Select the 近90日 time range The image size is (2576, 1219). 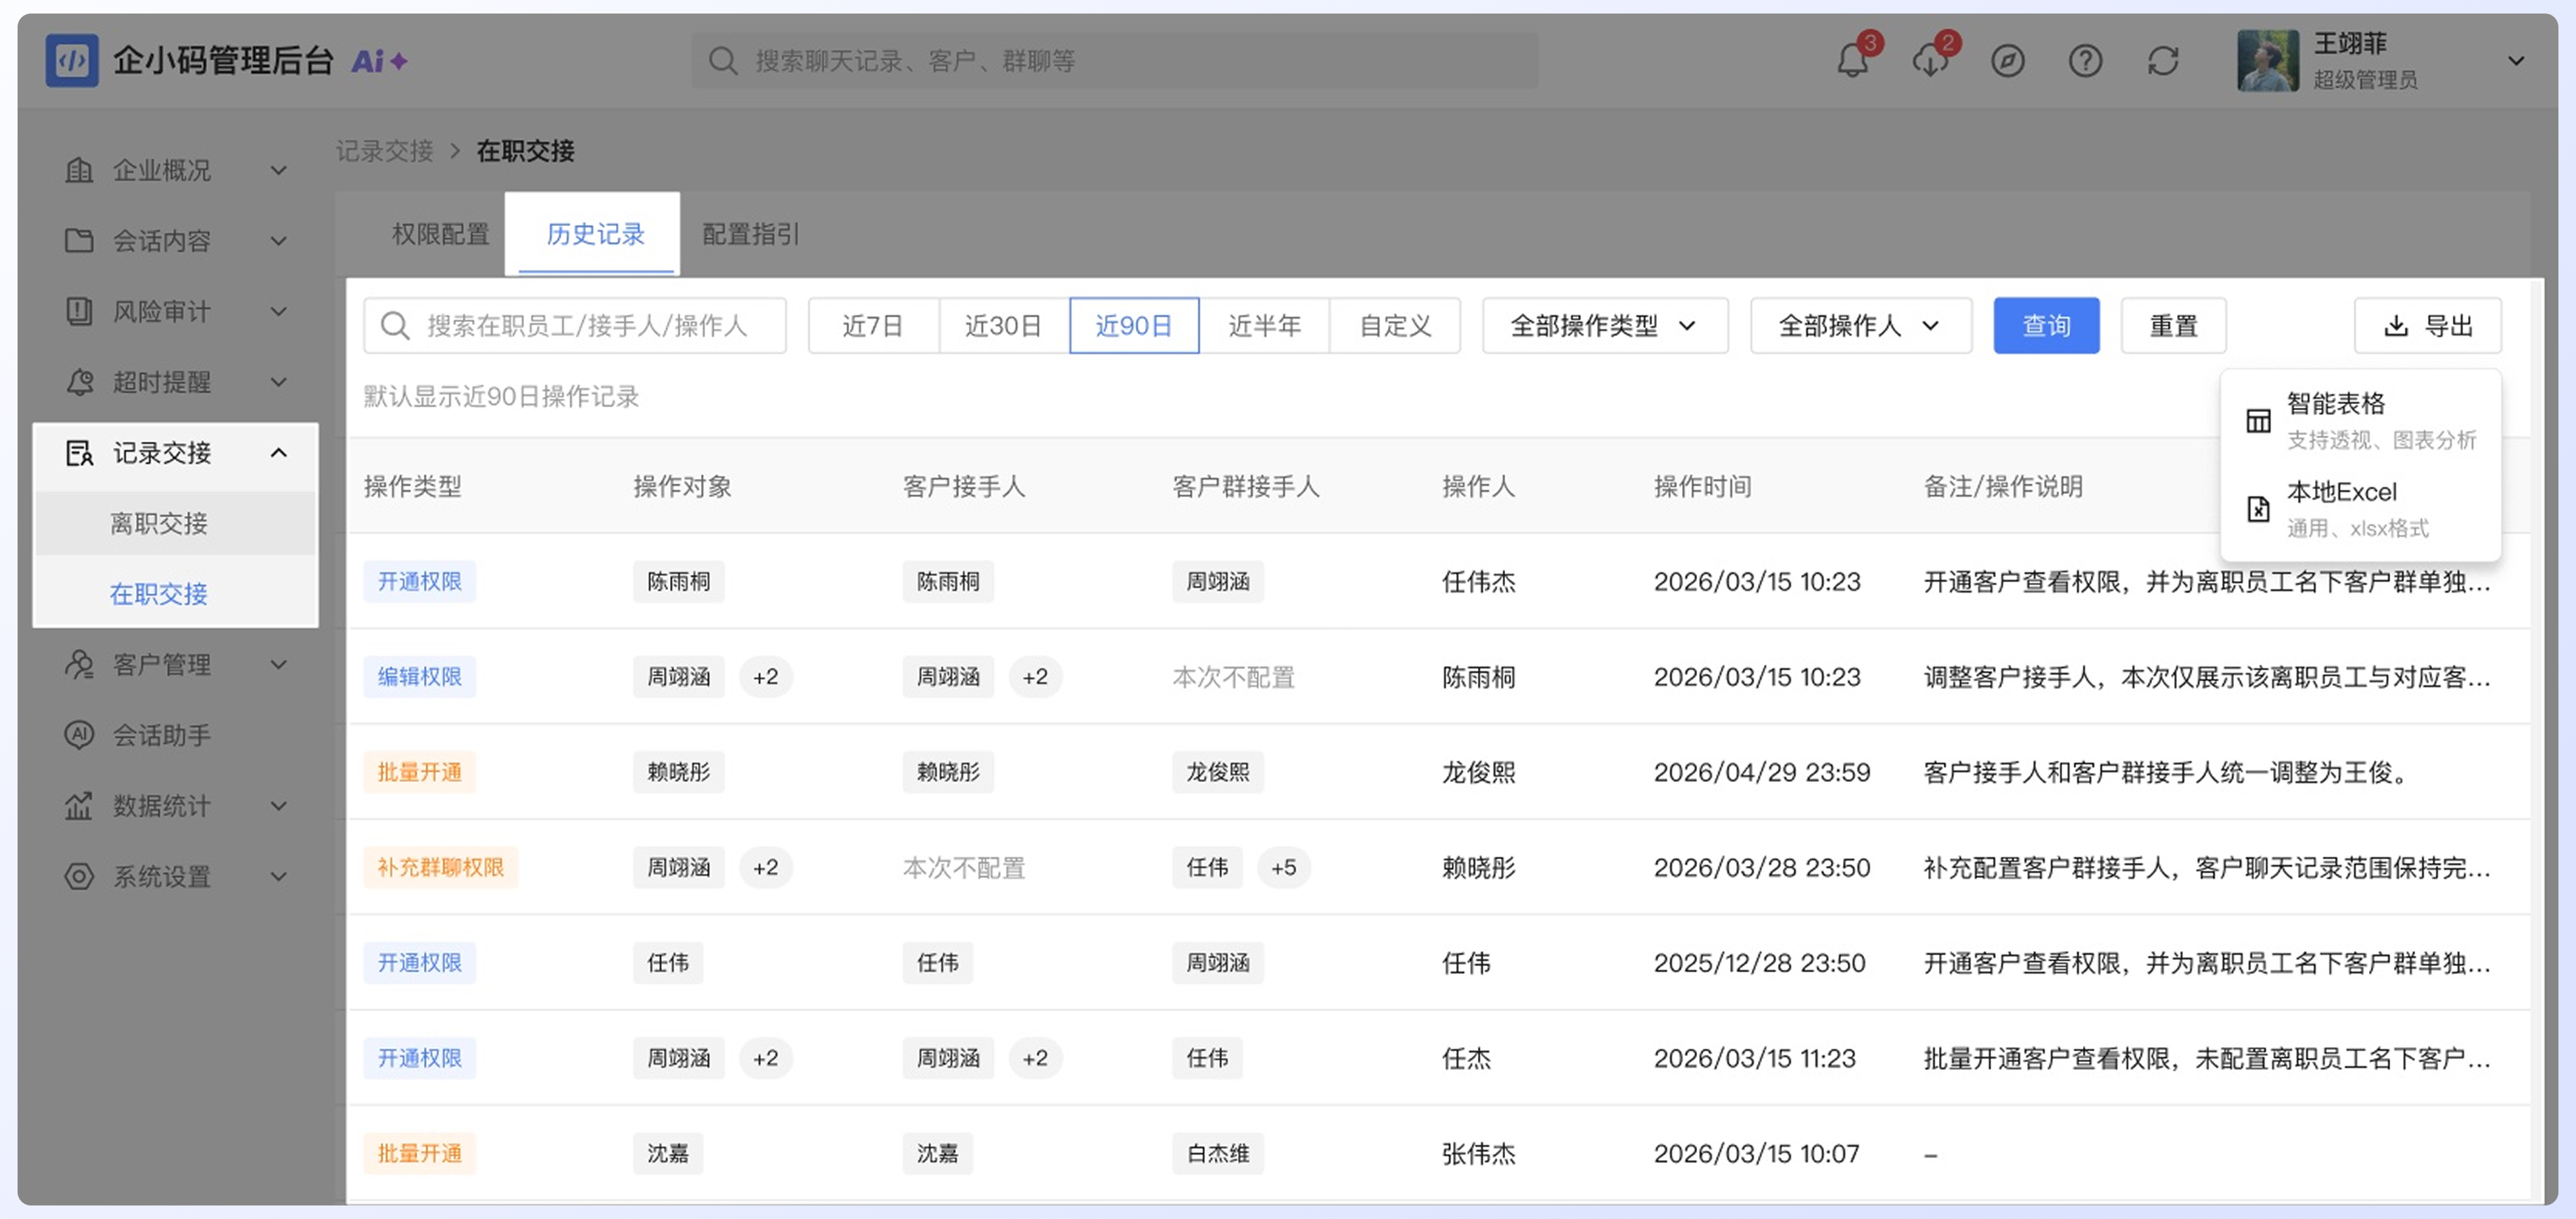coord(1134,325)
